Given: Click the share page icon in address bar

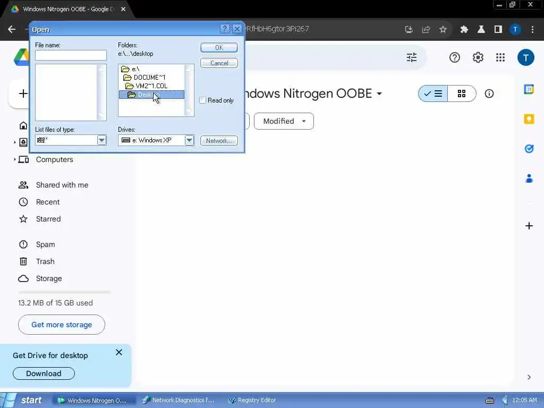Looking at the screenshot, I should pyautogui.click(x=426, y=30).
